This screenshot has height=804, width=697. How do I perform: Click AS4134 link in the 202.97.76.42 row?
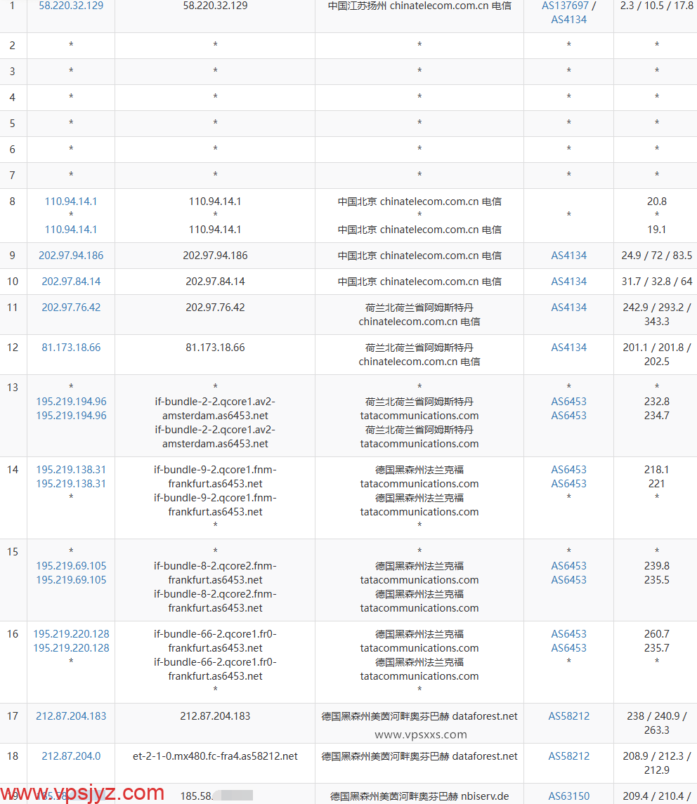click(x=568, y=308)
